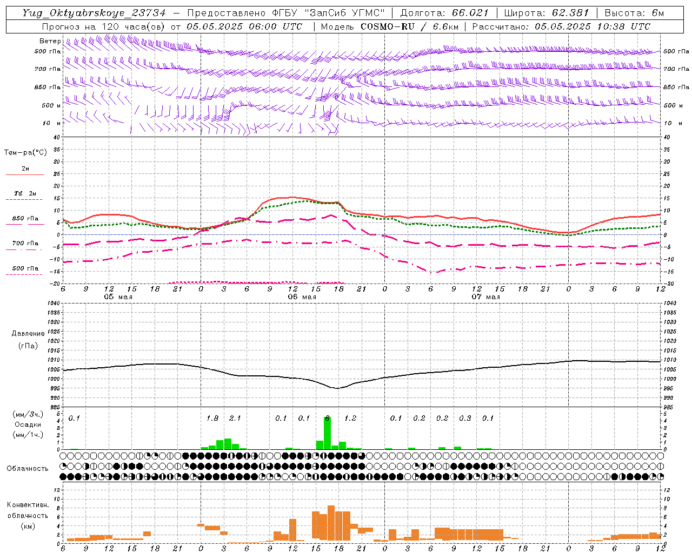Click the forecast start time 05.05.2025 06:00 UTC

244,26
